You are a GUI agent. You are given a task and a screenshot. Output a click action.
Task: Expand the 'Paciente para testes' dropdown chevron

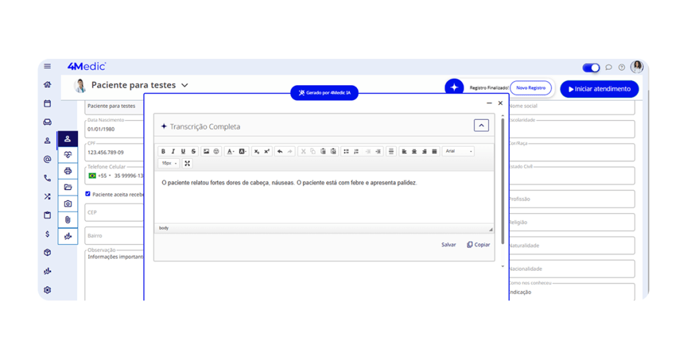click(x=185, y=86)
